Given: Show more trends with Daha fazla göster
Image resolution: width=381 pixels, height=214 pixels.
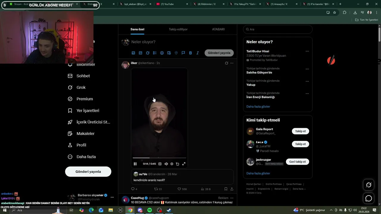Looking at the screenshot, I should (x=258, y=106).
